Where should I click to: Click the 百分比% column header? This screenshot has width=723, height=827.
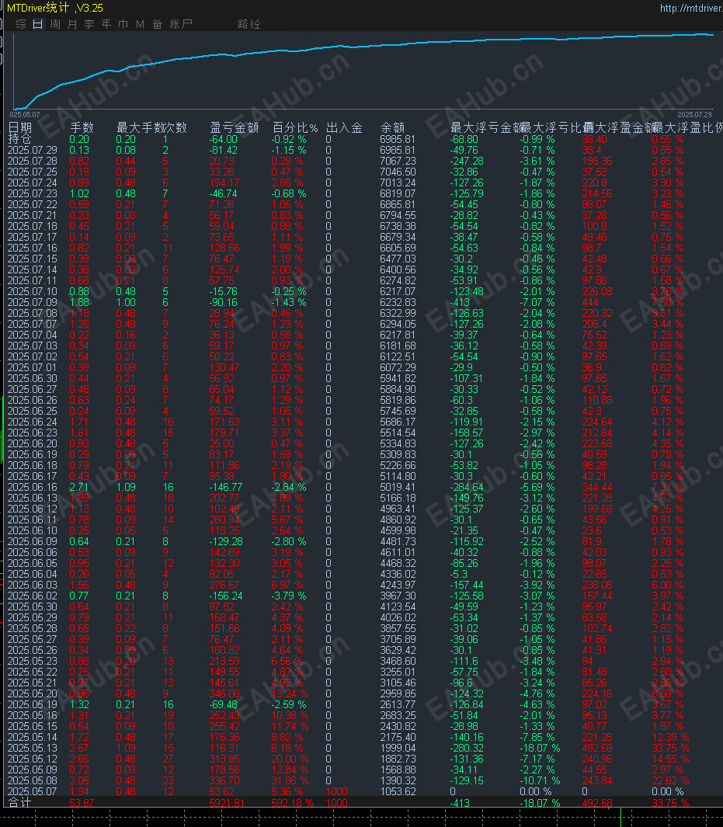tap(295, 127)
